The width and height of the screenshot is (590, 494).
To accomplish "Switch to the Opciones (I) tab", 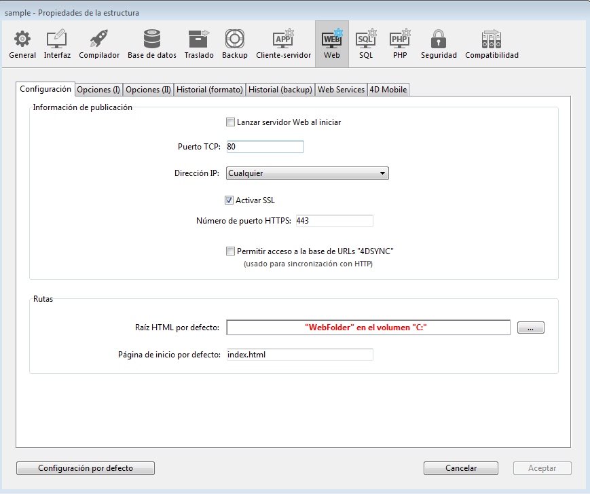I will pos(98,90).
